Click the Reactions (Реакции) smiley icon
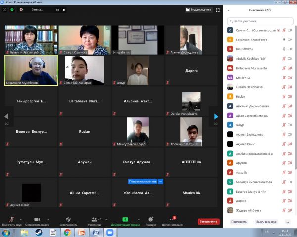Screen dimensions: 297x237 pyautogui.click(x=150, y=219)
